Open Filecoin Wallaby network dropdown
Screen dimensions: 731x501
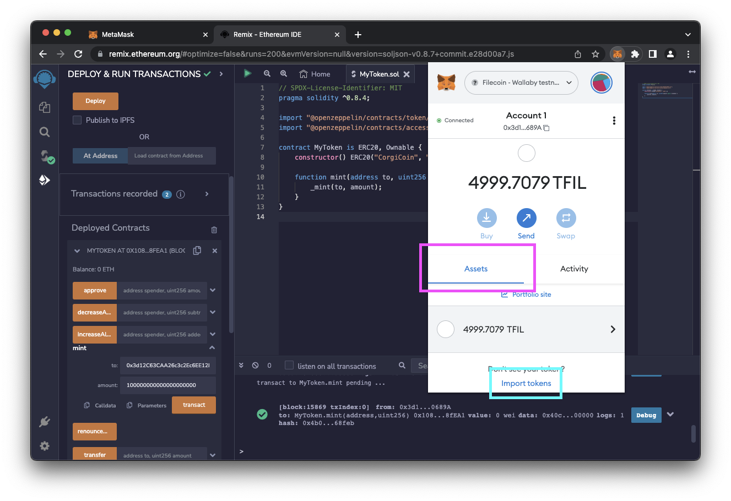pyautogui.click(x=521, y=83)
